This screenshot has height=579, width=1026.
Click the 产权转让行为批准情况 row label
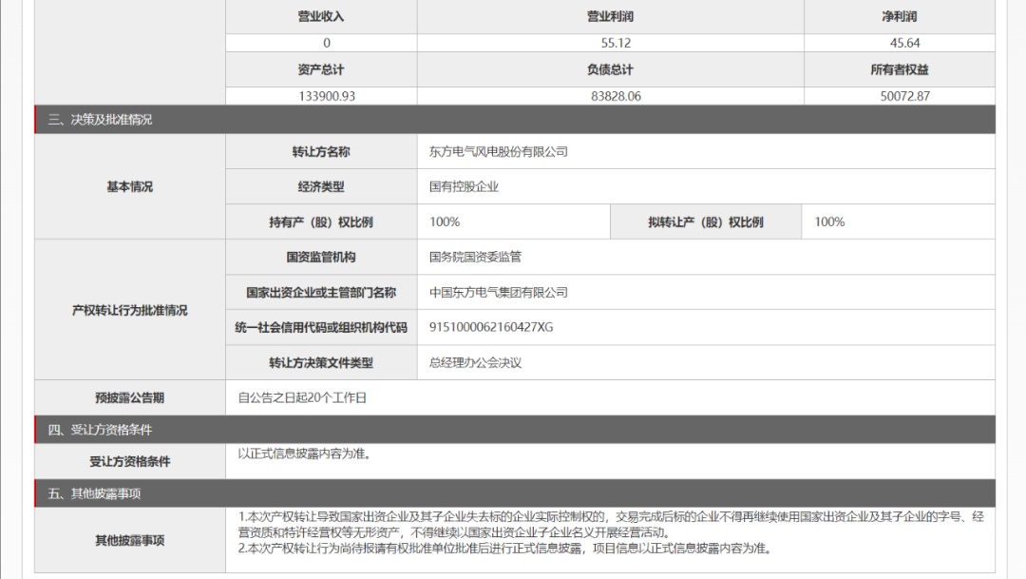coord(129,310)
